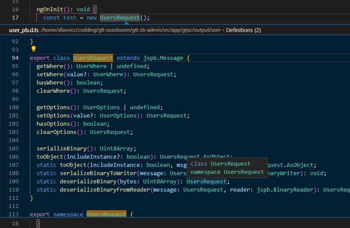Viewport: 350px width, 228px height.
Task: Click the getWhere method name
Action: click(50, 66)
